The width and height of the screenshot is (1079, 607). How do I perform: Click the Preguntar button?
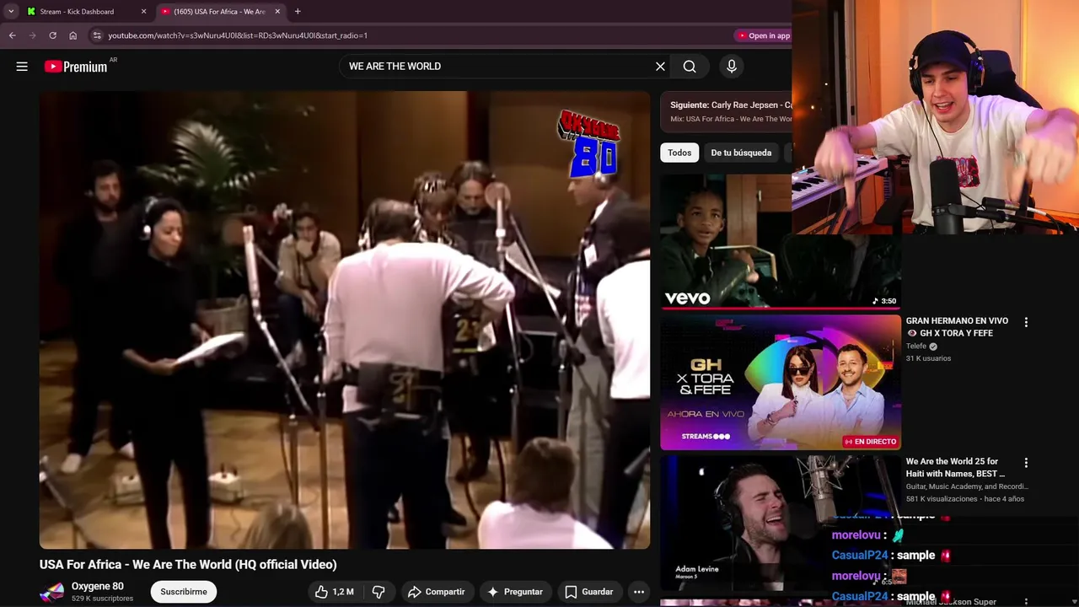pos(515,592)
